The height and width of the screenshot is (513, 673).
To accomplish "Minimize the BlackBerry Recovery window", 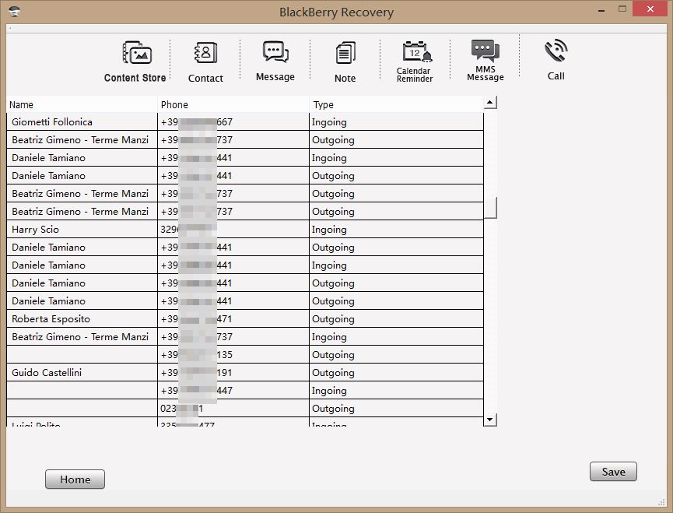I will point(601,9).
